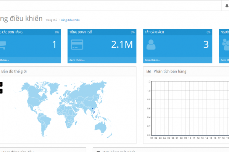Open the Trang chủ breadcrumb link

pyautogui.click(x=51, y=20)
